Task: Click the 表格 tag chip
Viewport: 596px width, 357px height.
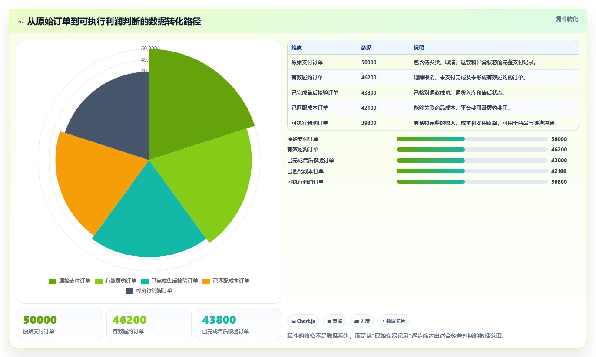Action: (x=334, y=321)
